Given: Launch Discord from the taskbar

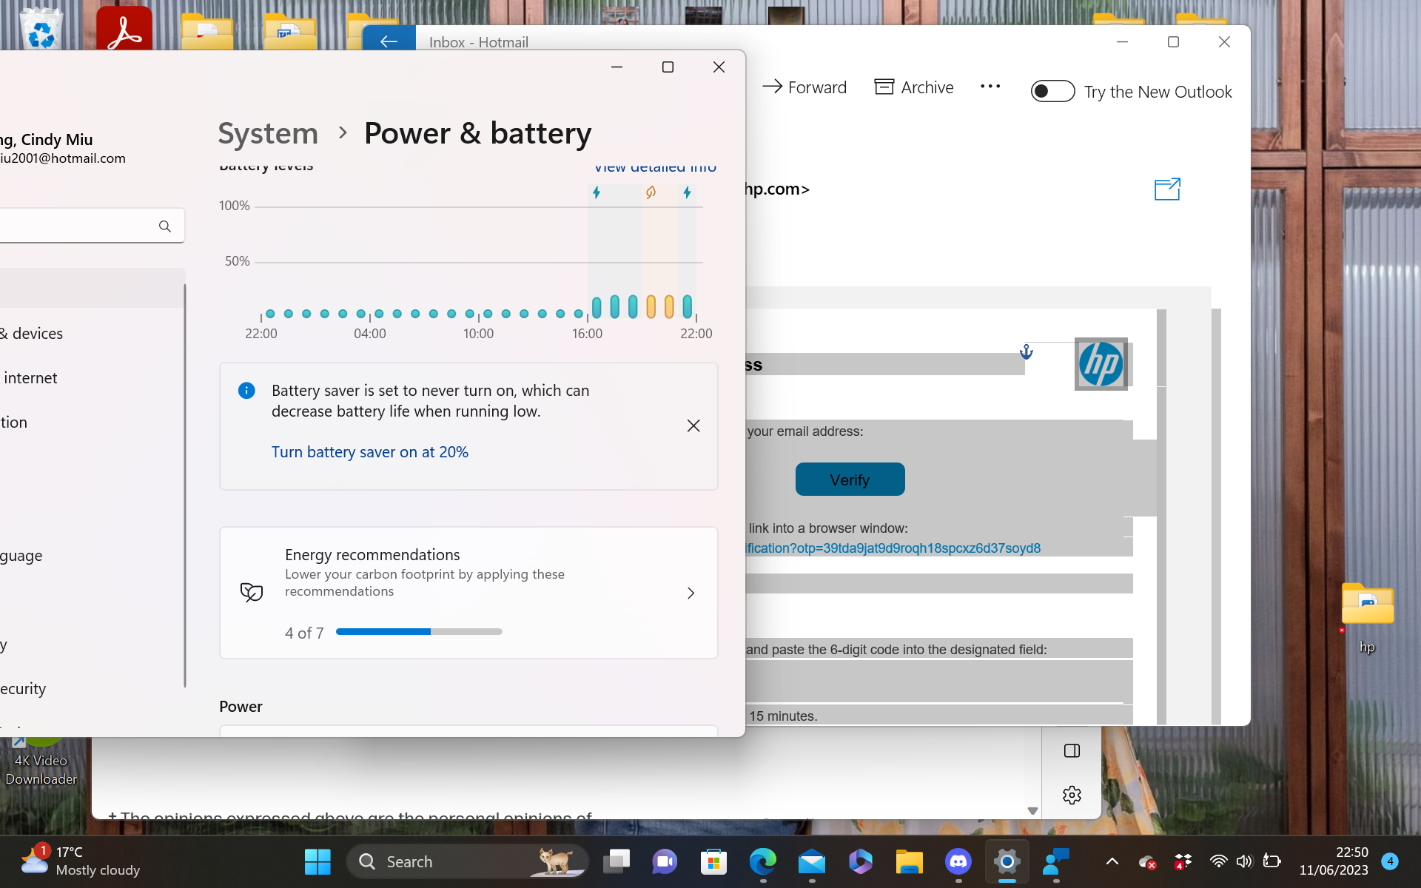Looking at the screenshot, I should pos(958,861).
